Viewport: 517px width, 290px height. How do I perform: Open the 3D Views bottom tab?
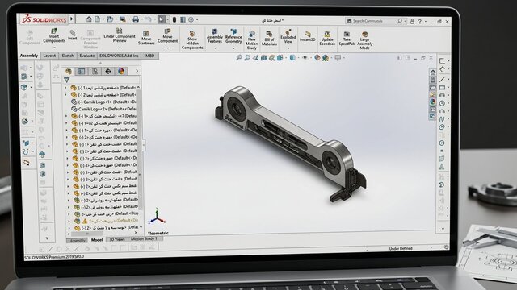pos(117,239)
